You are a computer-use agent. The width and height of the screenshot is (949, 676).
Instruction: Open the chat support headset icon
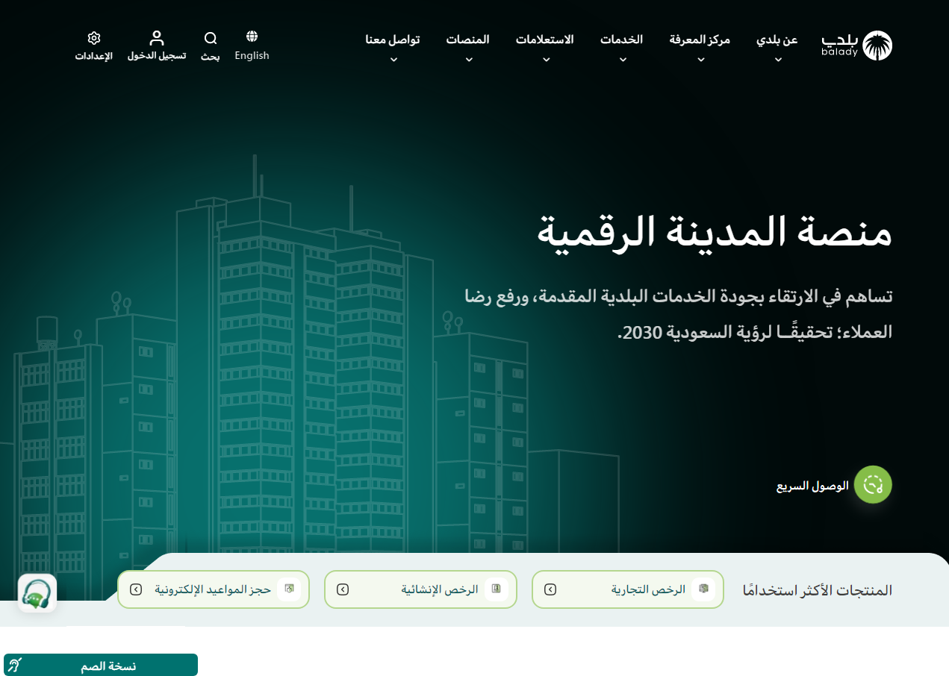pyautogui.click(x=37, y=593)
